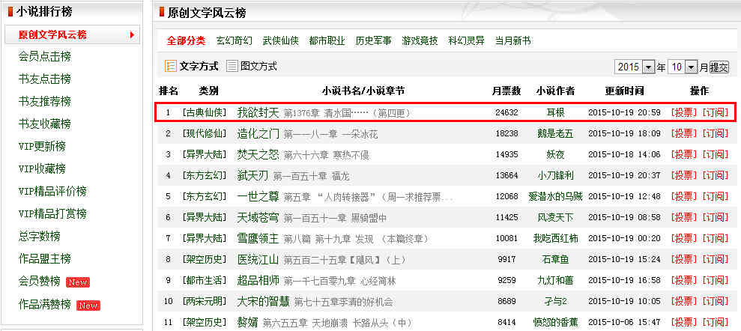Open novel 赘婿
Viewport: 741px width, 331px height.
248,323
